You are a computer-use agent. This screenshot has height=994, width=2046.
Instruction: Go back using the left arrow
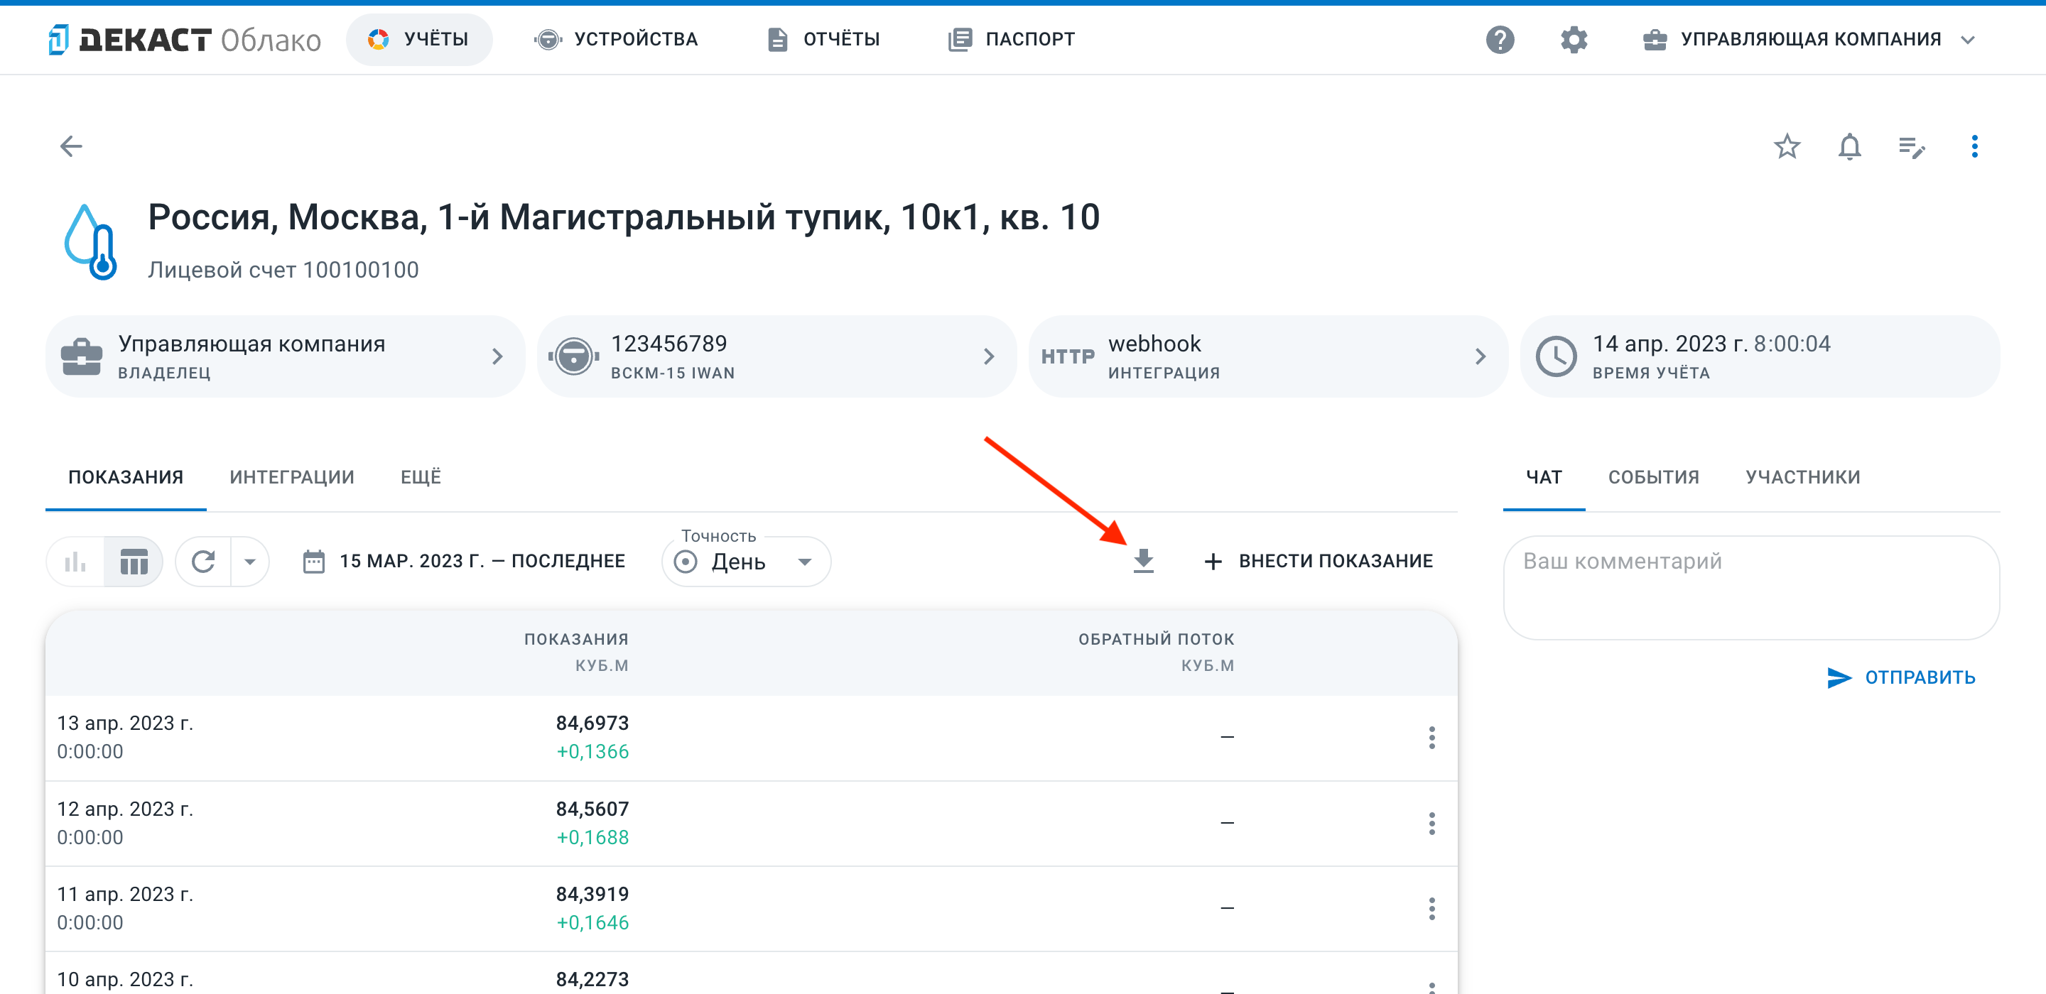(72, 146)
